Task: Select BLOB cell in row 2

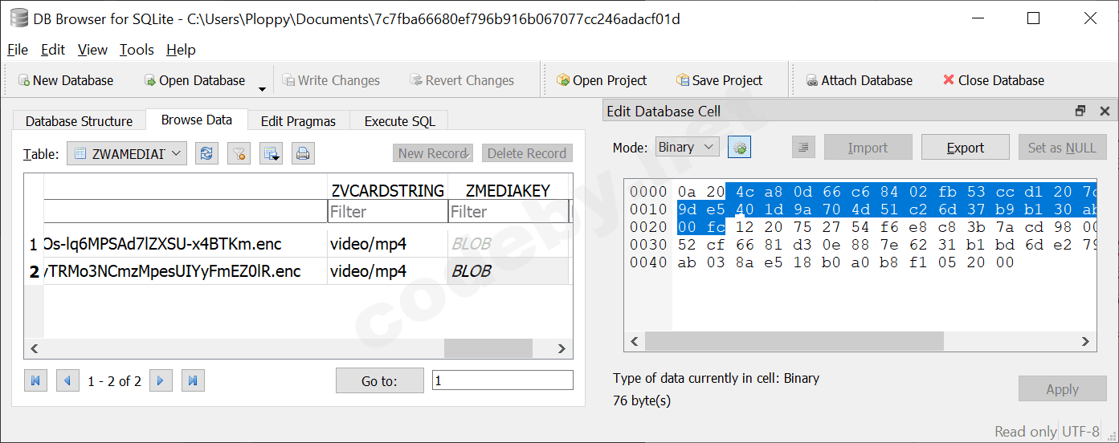Action: coord(508,271)
